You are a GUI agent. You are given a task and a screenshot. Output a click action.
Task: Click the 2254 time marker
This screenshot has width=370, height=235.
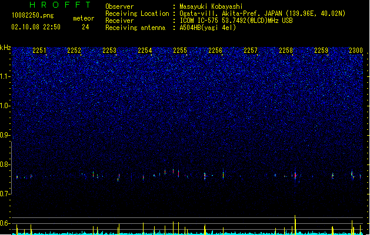tap(145, 51)
